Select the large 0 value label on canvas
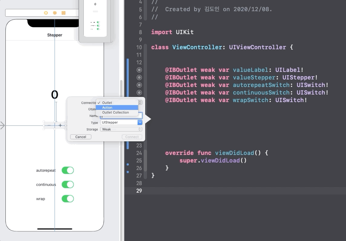 pyautogui.click(x=55, y=95)
